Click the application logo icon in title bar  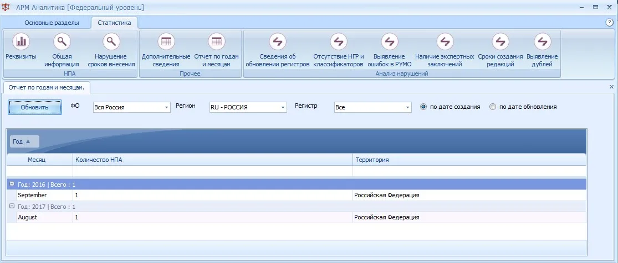point(6,7)
